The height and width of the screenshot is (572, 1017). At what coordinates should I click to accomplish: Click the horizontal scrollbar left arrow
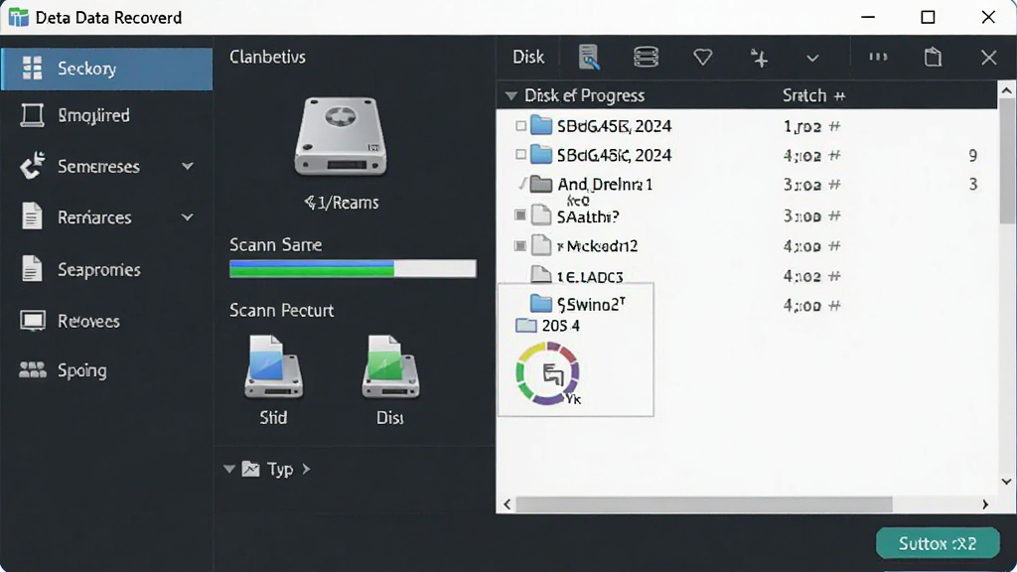[x=508, y=503]
